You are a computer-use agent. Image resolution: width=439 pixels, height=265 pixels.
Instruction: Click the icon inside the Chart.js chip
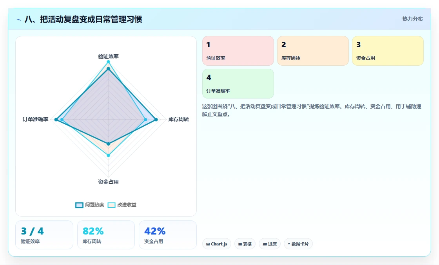point(208,244)
